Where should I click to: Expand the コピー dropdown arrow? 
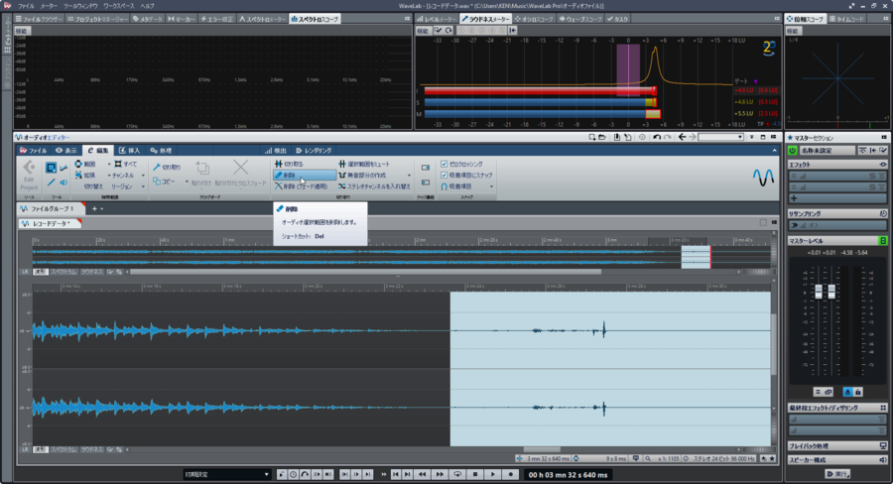point(187,181)
